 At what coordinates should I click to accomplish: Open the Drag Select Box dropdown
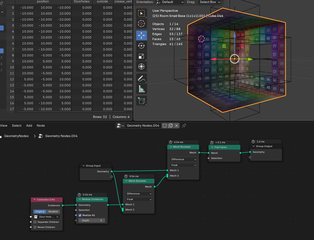point(210,2)
